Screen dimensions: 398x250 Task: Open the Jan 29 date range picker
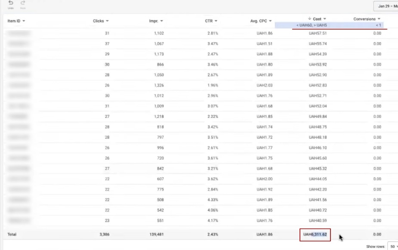pos(386,6)
